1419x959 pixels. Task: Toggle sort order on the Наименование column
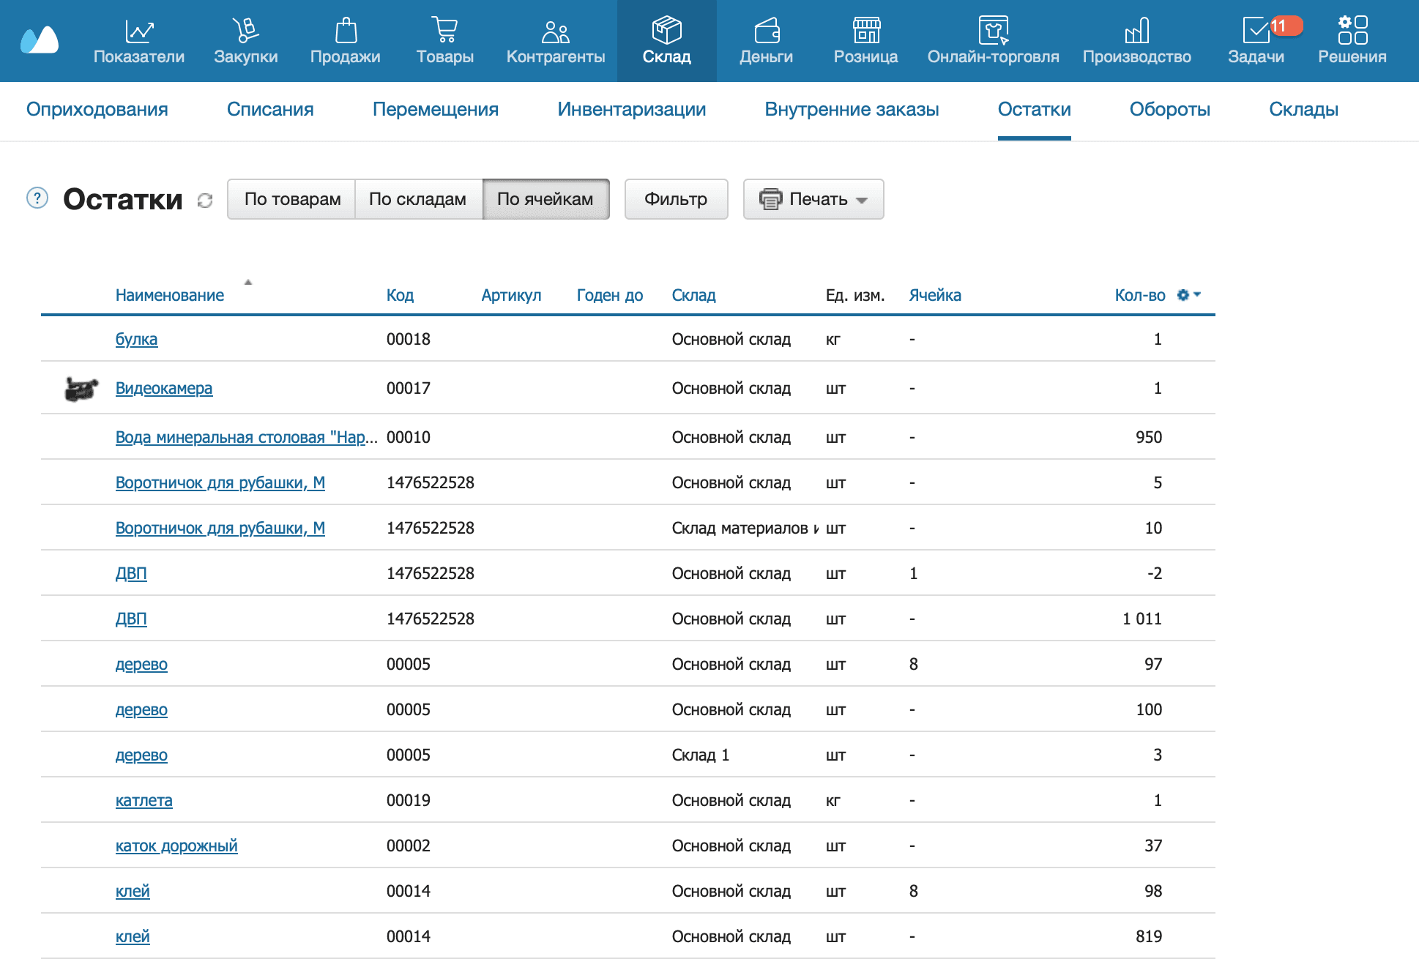pos(170,294)
